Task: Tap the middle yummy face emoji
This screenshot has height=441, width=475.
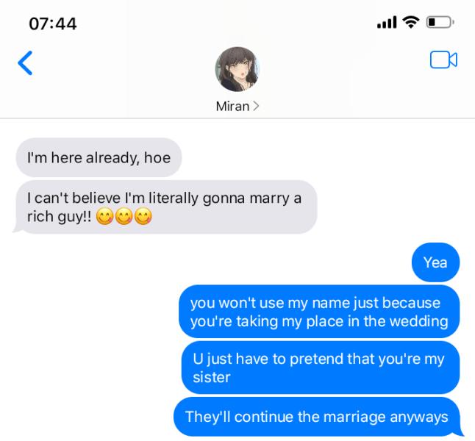Action: 124,217
